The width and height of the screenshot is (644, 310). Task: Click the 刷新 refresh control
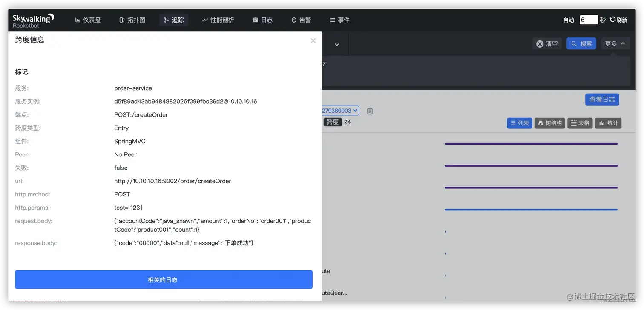(x=619, y=20)
